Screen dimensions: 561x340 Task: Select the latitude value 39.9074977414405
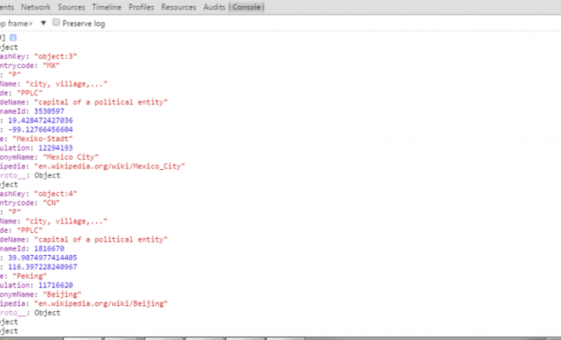pos(42,258)
